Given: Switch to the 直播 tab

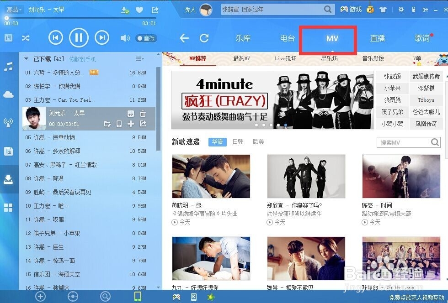Looking at the screenshot, I should tap(378, 38).
